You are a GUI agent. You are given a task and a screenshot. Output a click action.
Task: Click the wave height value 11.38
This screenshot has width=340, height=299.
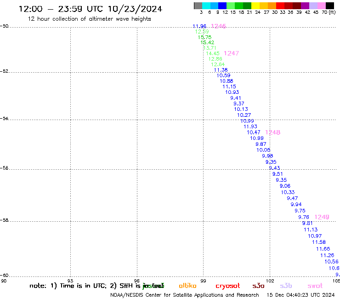pos(221,70)
